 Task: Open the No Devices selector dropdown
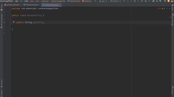pyautogui.click(x=115, y=1)
